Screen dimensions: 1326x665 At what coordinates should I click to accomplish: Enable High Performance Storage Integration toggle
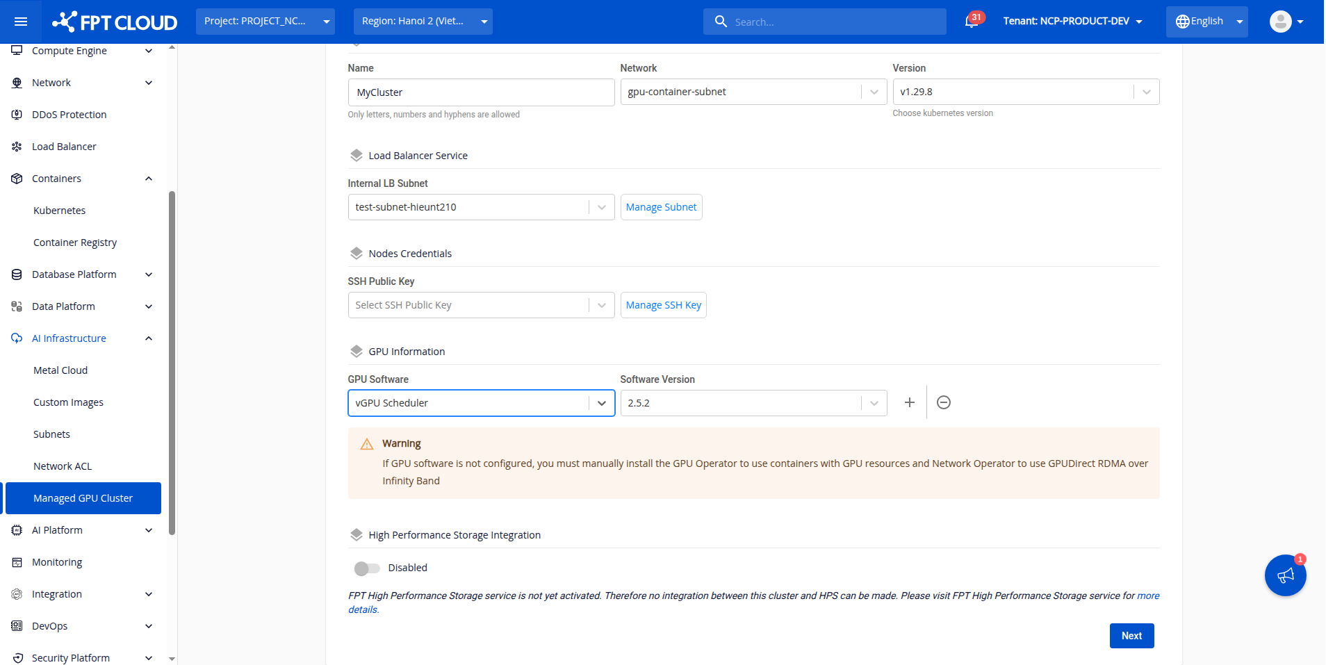point(367,568)
